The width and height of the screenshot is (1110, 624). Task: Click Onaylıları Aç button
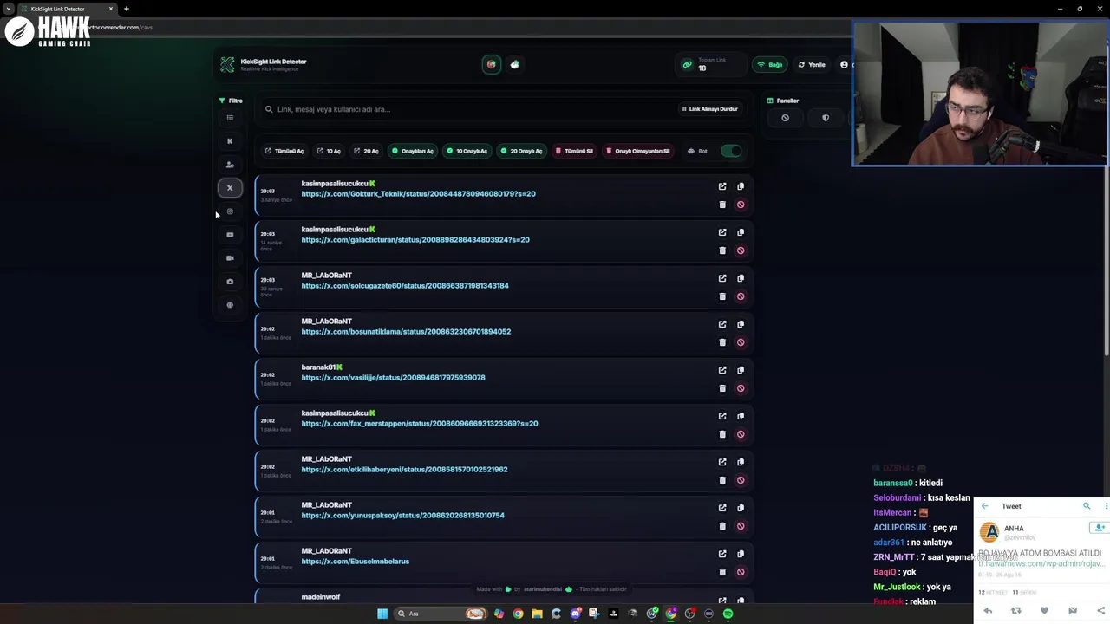pos(413,151)
